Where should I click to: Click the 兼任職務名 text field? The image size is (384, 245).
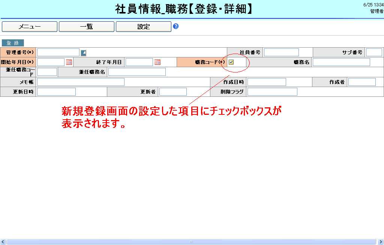pos(137,72)
